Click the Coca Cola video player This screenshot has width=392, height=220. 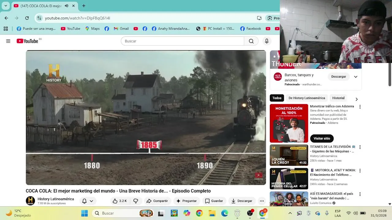[x=146, y=118]
